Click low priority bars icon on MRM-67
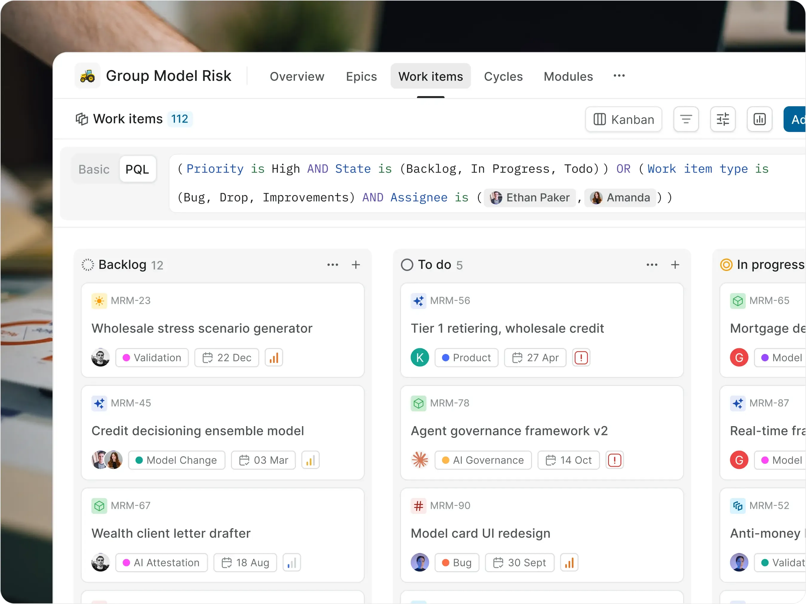The width and height of the screenshot is (806, 604). (291, 562)
